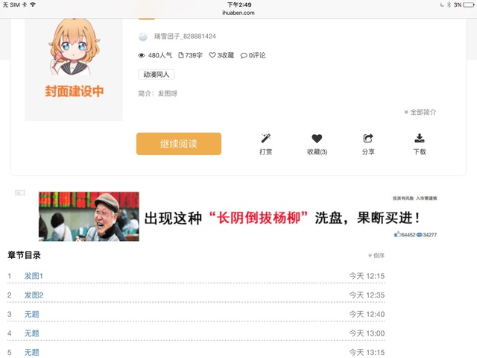
Task: Open chapter 发图2
Action: (34, 295)
